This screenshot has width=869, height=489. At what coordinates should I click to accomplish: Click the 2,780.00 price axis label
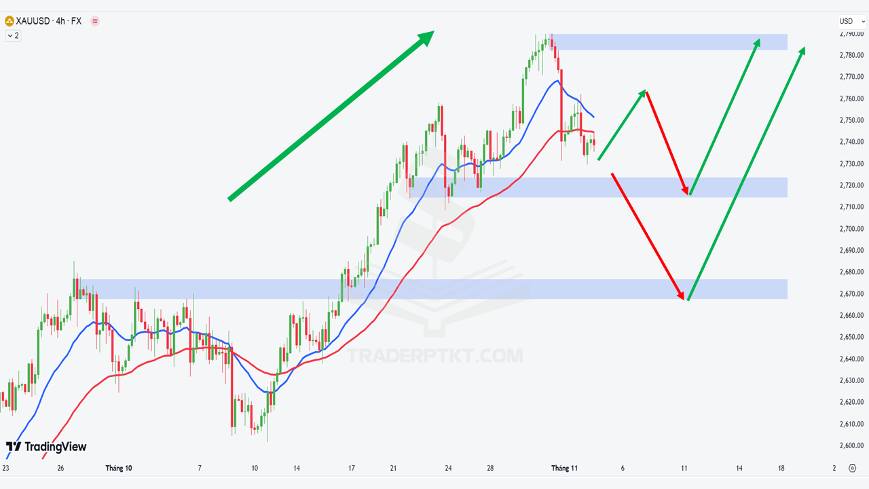pos(851,55)
